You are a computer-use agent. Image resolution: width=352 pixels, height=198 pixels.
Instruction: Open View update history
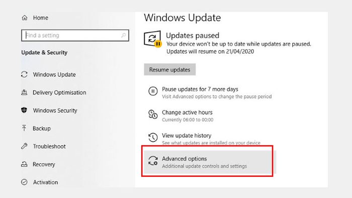187,136
